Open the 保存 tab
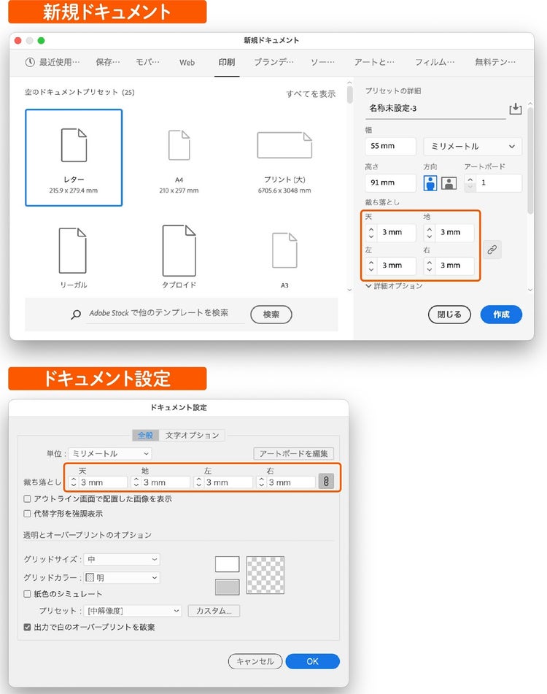The image size is (547, 694). click(107, 62)
